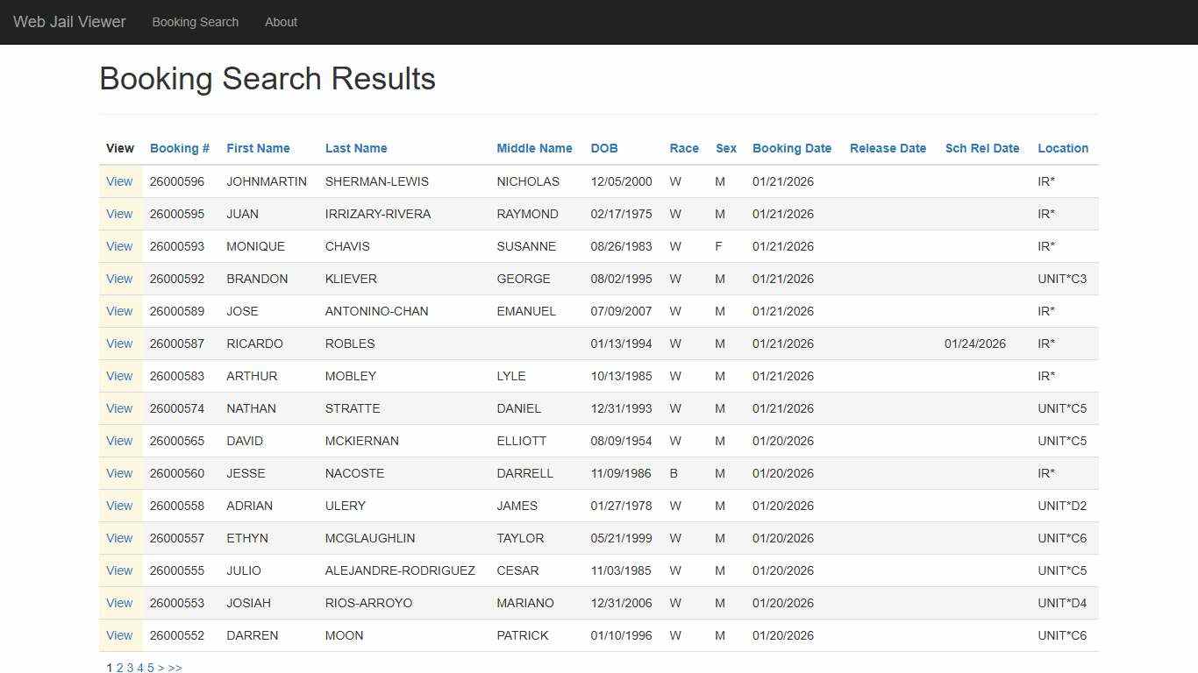Sort results by Last Name
This screenshot has height=673, width=1198.
tap(355, 148)
